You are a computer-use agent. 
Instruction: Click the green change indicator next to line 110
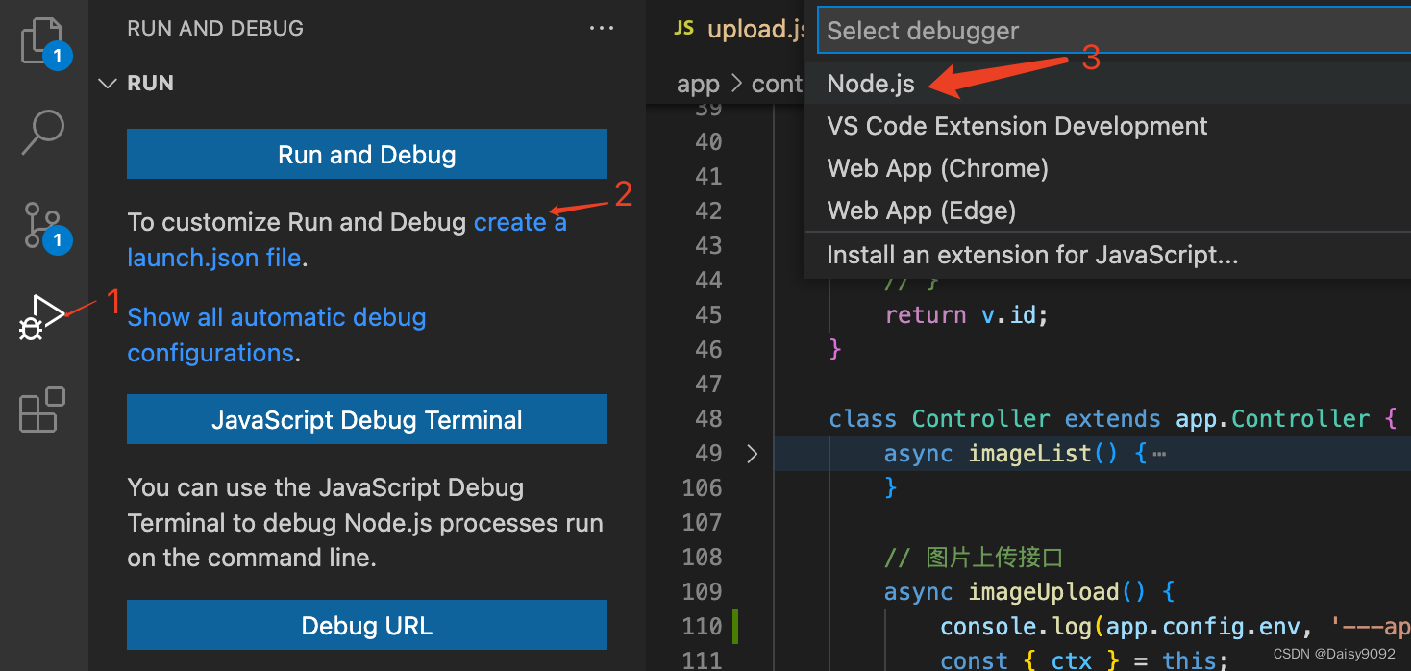[x=735, y=626]
